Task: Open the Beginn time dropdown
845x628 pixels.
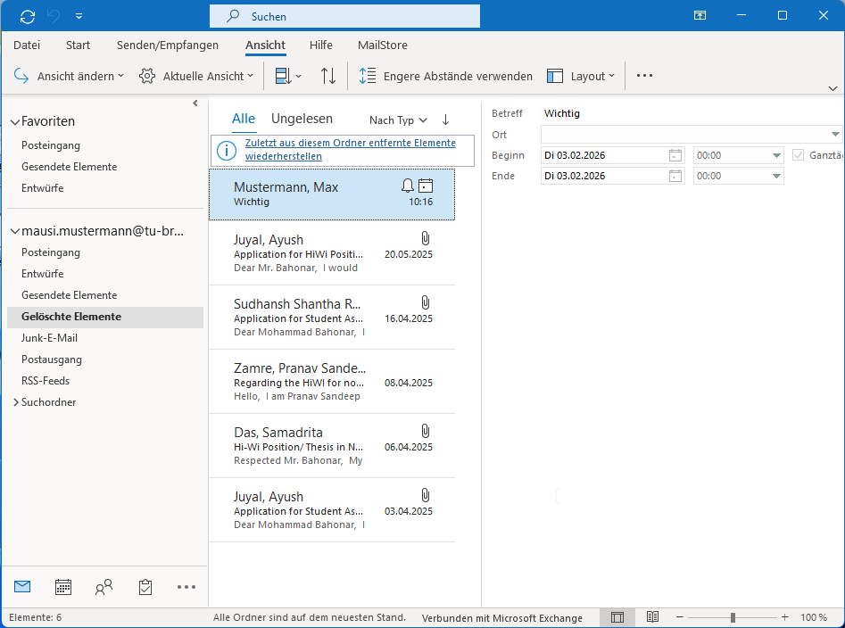Action: point(776,155)
